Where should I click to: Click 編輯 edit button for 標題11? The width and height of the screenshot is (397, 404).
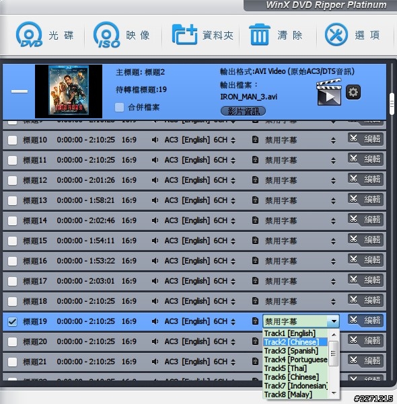coord(365,159)
